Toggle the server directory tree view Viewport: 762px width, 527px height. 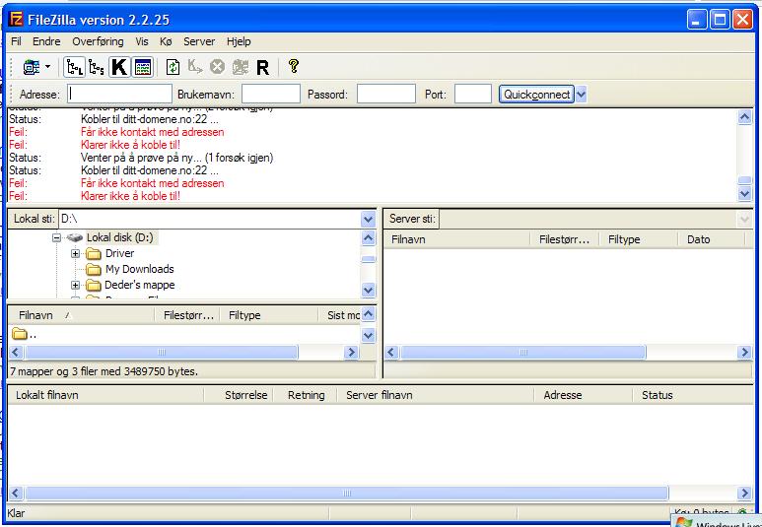click(x=97, y=67)
